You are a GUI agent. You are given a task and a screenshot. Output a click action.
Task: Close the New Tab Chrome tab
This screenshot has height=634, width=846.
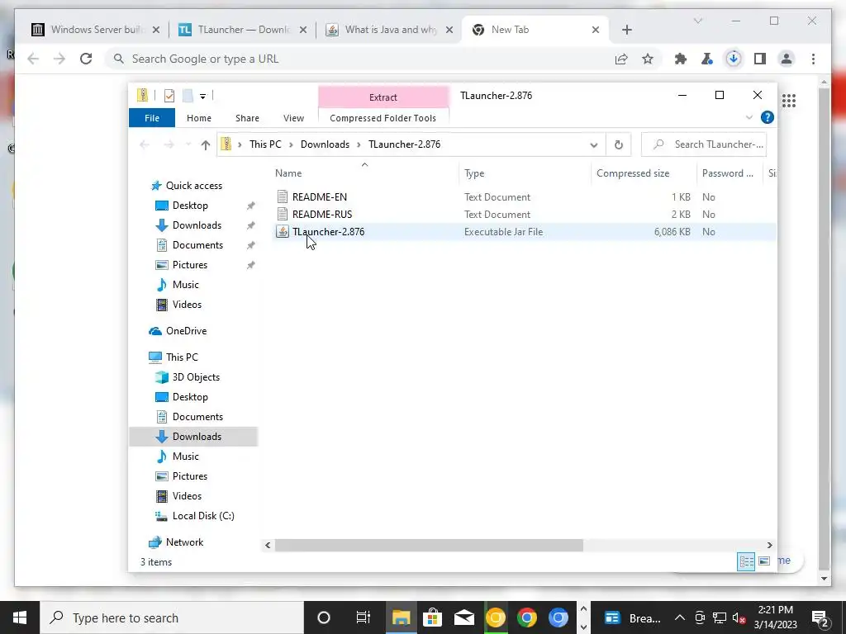pos(596,30)
